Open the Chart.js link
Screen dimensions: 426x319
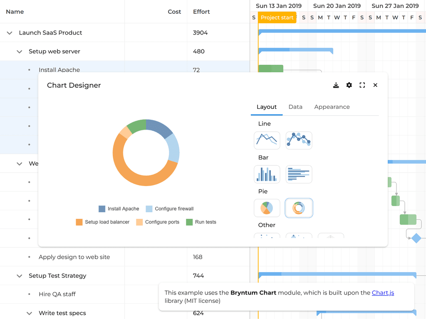(383, 293)
